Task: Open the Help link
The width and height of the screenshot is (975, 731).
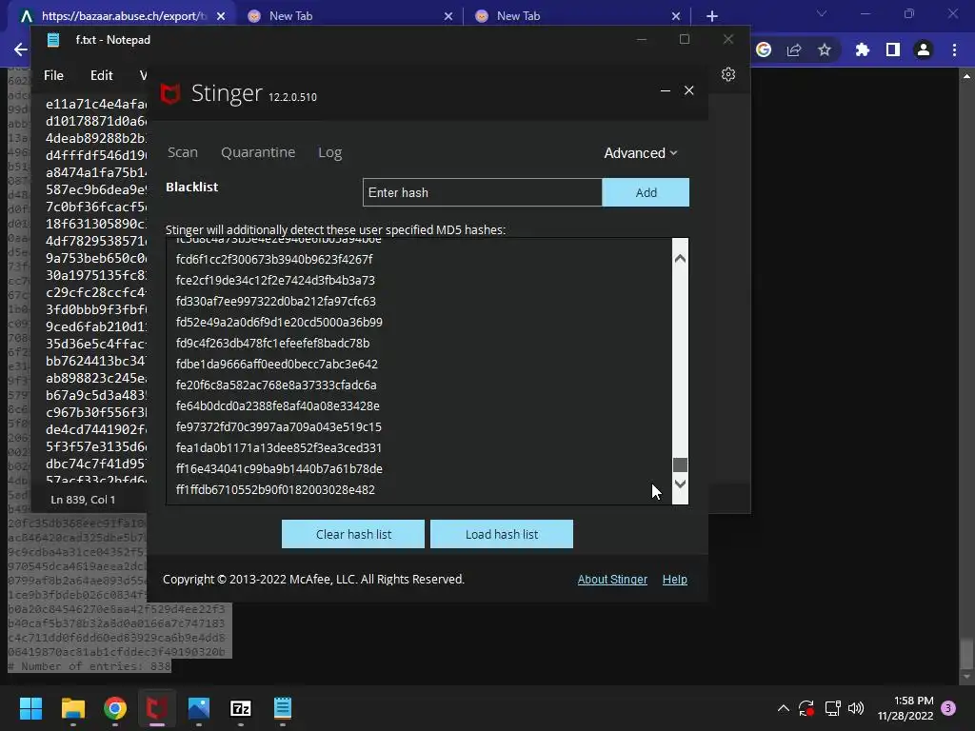Action: pyautogui.click(x=675, y=580)
